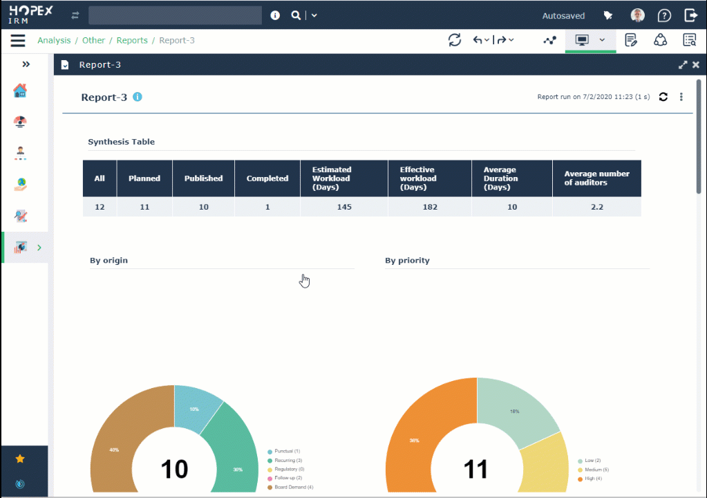
Task: Open the search options dropdown arrow
Action: (x=314, y=15)
